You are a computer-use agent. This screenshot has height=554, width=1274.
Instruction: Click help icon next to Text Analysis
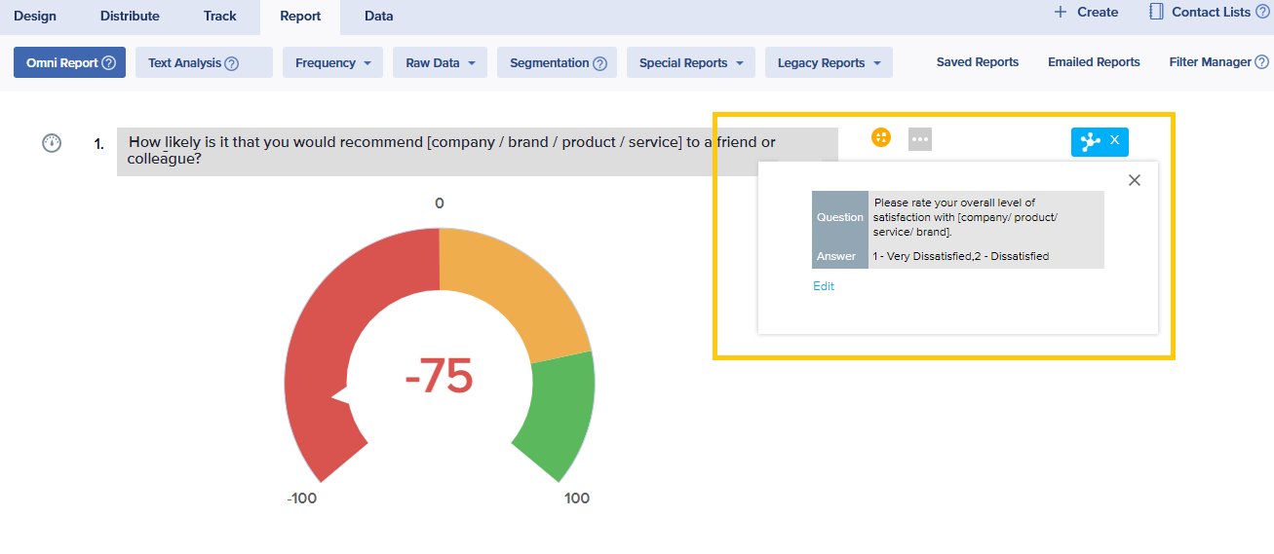[x=232, y=63]
